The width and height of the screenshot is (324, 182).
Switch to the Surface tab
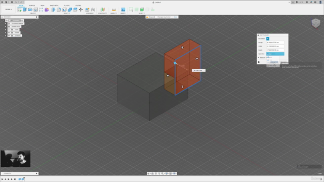[32, 6]
